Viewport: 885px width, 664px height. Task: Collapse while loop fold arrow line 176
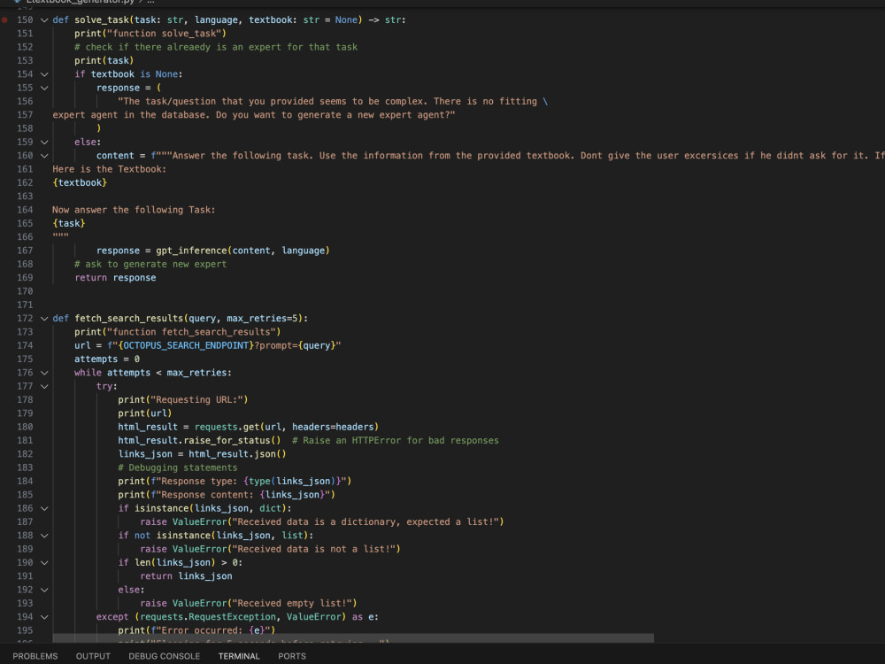click(x=44, y=373)
